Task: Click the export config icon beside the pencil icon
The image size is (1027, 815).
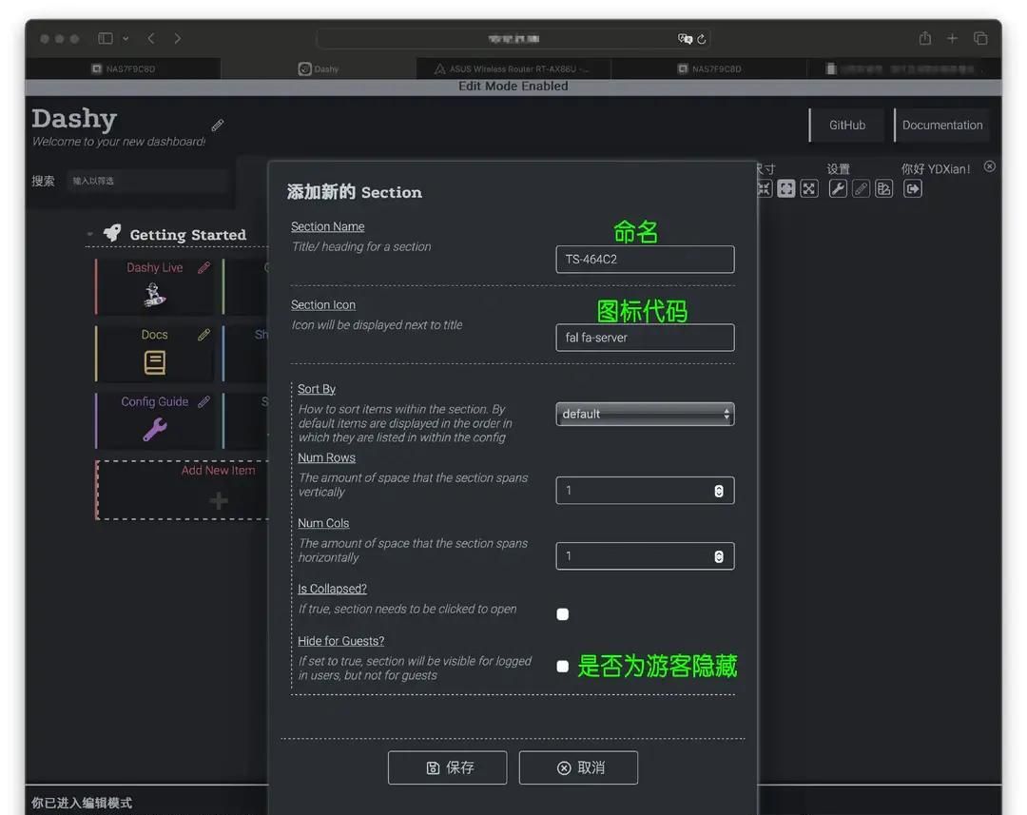Action: [x=884, y=188]
